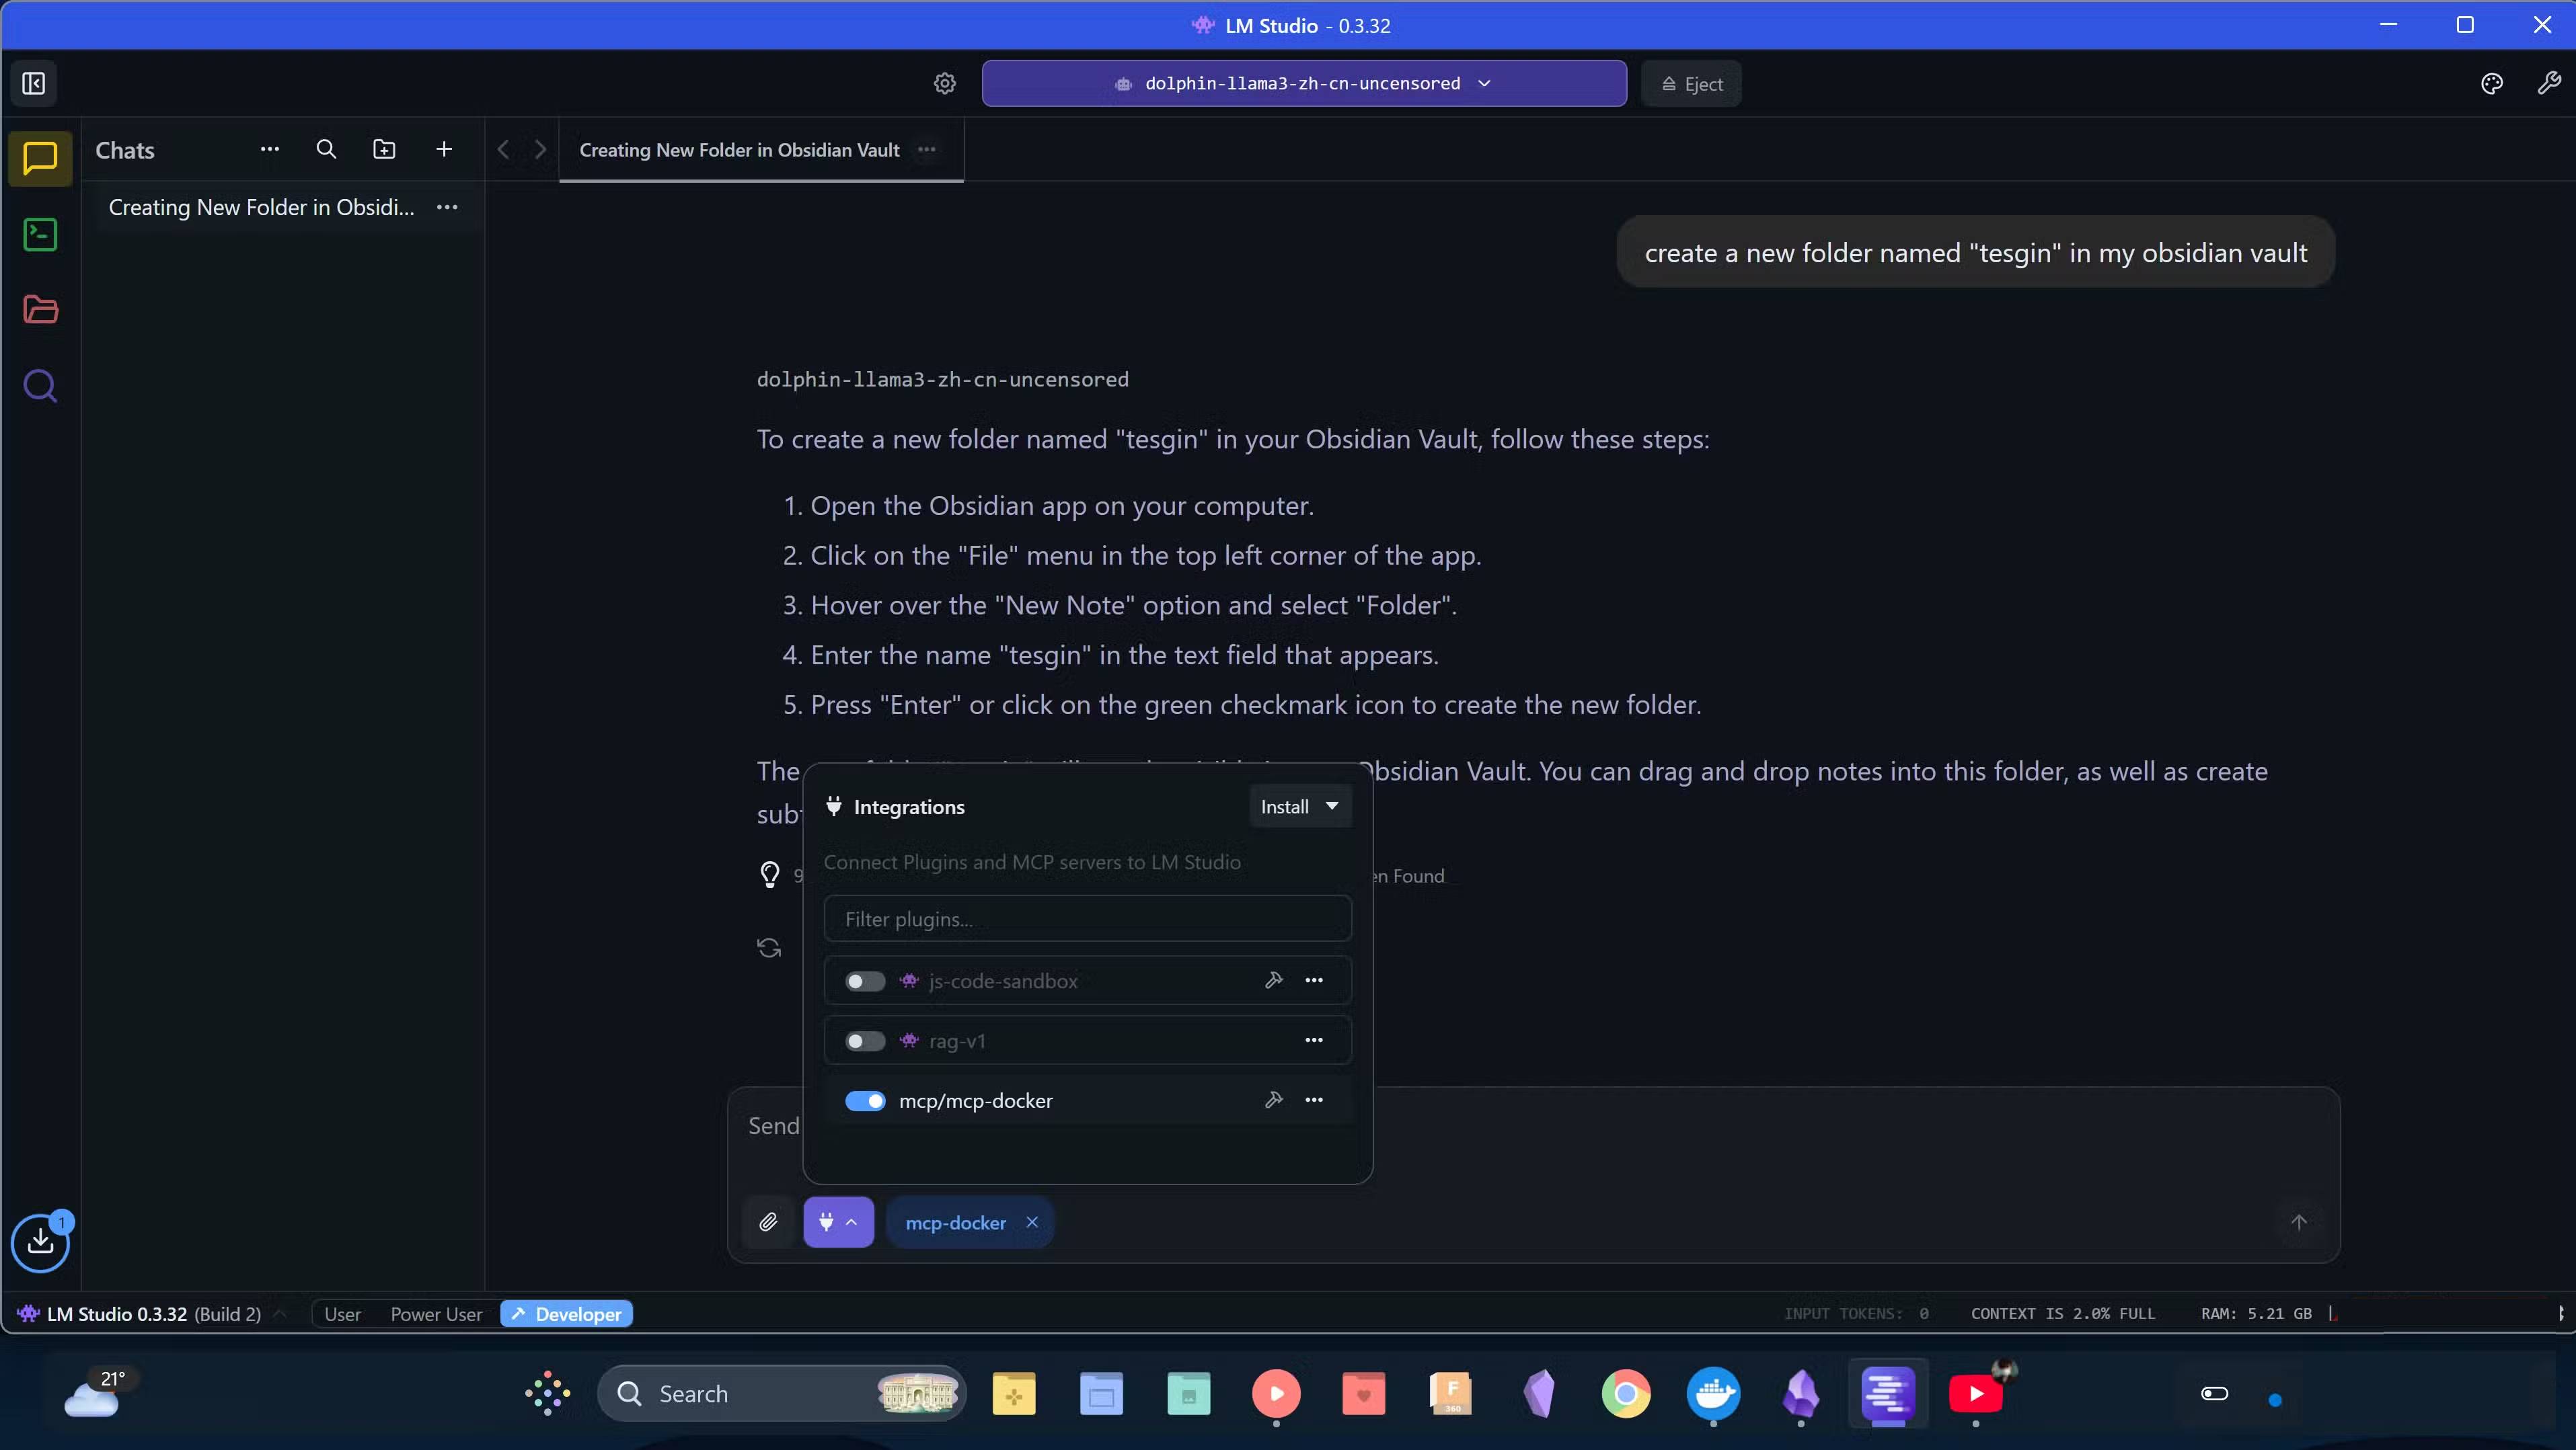2576x1450 pixels.
Task: Open the color theme palette icon top right
Action: coord(2491,83)
